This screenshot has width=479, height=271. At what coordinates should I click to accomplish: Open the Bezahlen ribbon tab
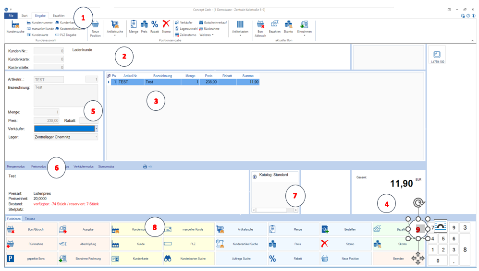pos(59,15)
